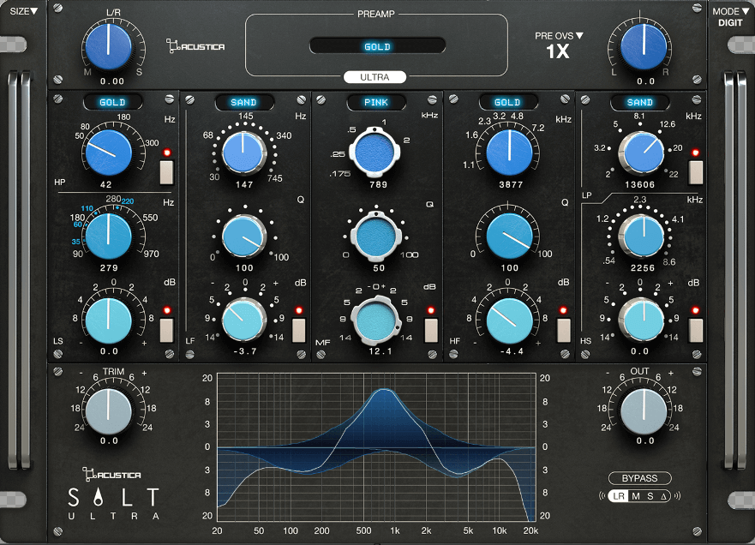The image size is (755, 545).
Task: Click the LP frequency knob reading 13606
Action: pos(642,153)
